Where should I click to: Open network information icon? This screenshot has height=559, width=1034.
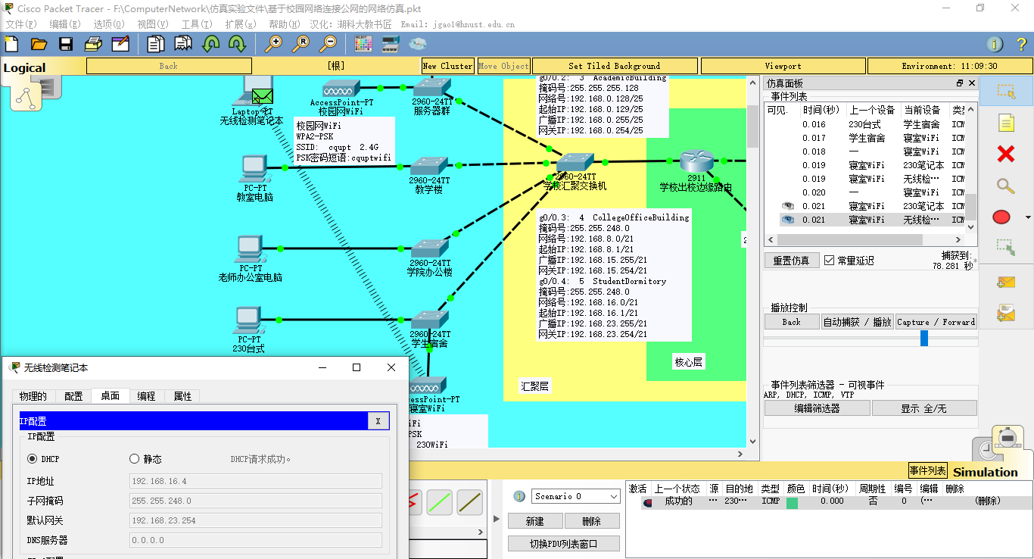click(x=995, y=44)
